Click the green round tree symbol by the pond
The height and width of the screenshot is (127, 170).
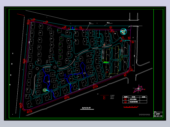[x=45, y=90]
